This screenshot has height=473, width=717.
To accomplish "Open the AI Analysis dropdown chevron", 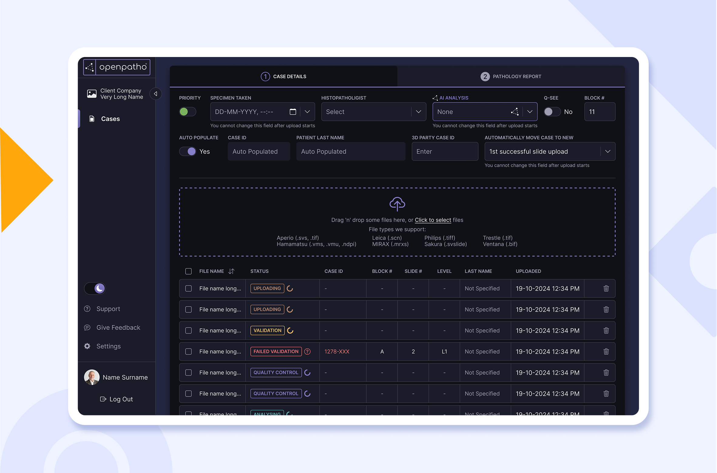I will pos(530,112).
